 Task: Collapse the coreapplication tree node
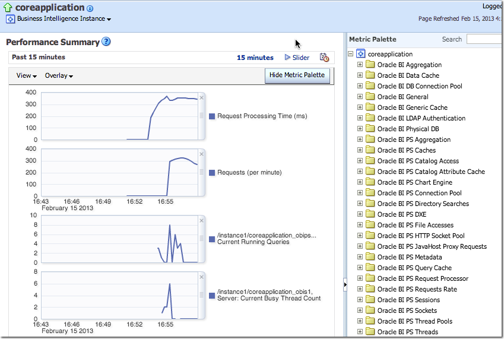click(x=351, y=53)
